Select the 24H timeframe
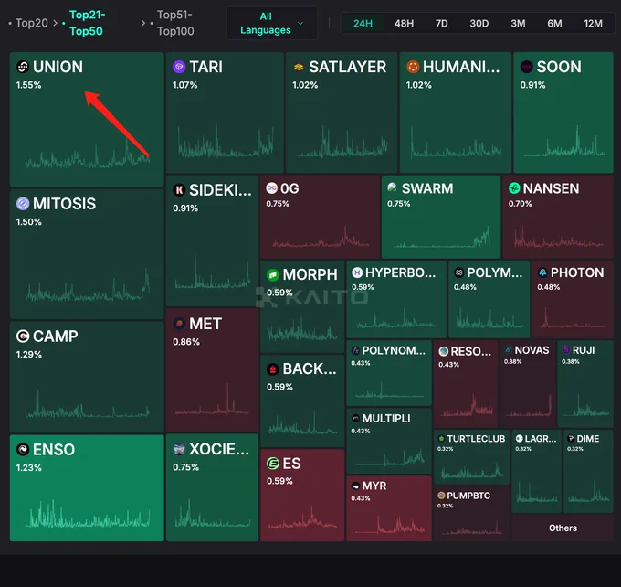Screen dimensions: 621x587 [x=363, y=24]
